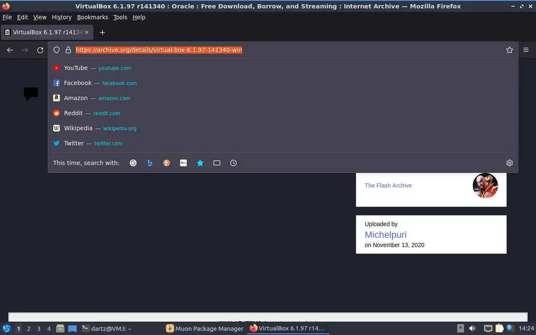This screenshot has height=335, width=536.
Task: Switch to Muon Package Manager window
Action: tap(205, 329)
